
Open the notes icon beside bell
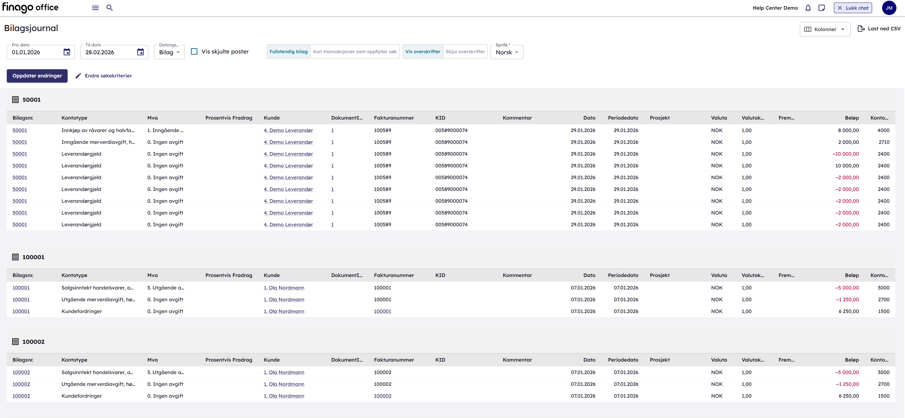coord(822,8)
